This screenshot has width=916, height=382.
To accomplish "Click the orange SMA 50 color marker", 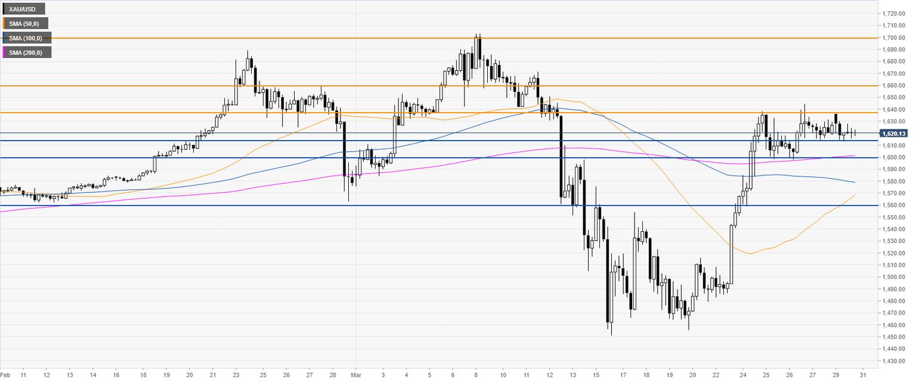I will point(4,24).
